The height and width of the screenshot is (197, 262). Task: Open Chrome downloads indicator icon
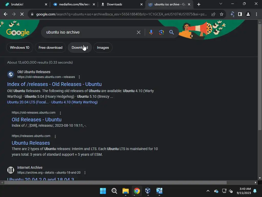pos(232,14)
